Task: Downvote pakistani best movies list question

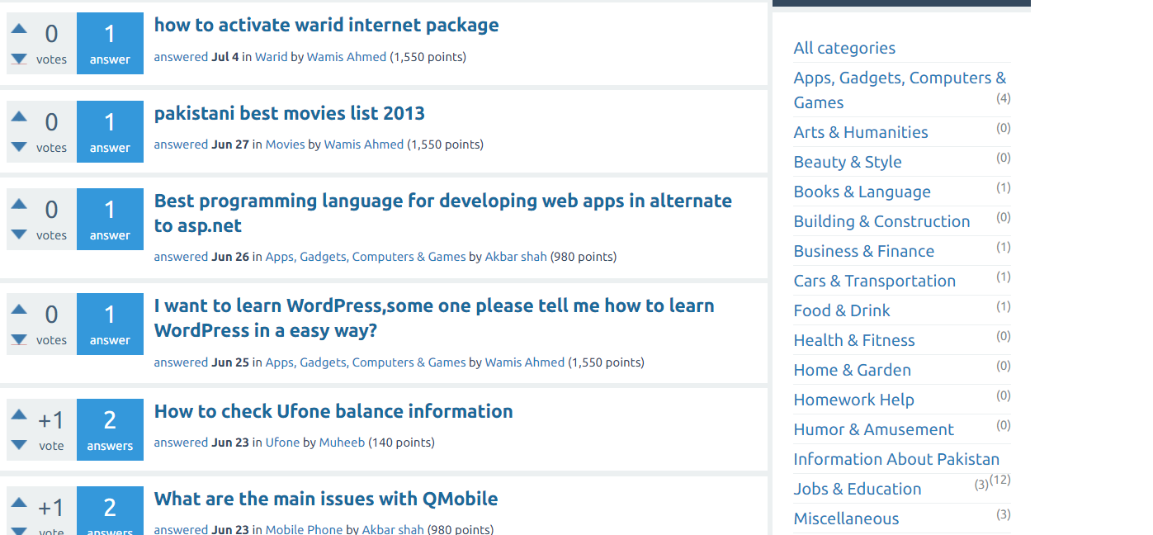Action: point(19,147)
